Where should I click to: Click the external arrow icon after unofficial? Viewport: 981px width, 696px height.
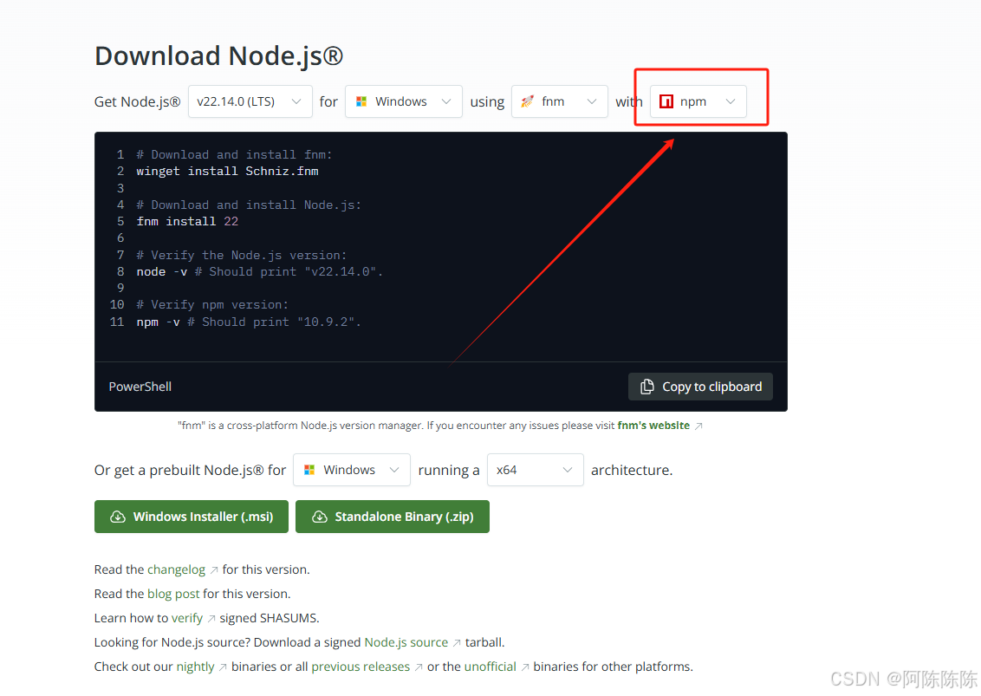pos(525,667)
